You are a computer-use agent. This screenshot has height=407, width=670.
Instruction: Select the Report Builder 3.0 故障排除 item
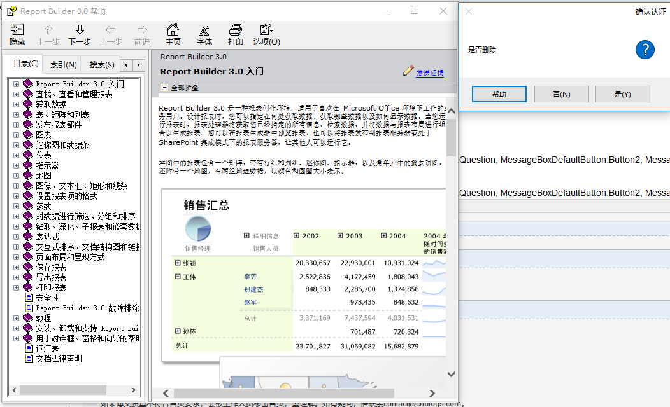[x=87, y=308]
